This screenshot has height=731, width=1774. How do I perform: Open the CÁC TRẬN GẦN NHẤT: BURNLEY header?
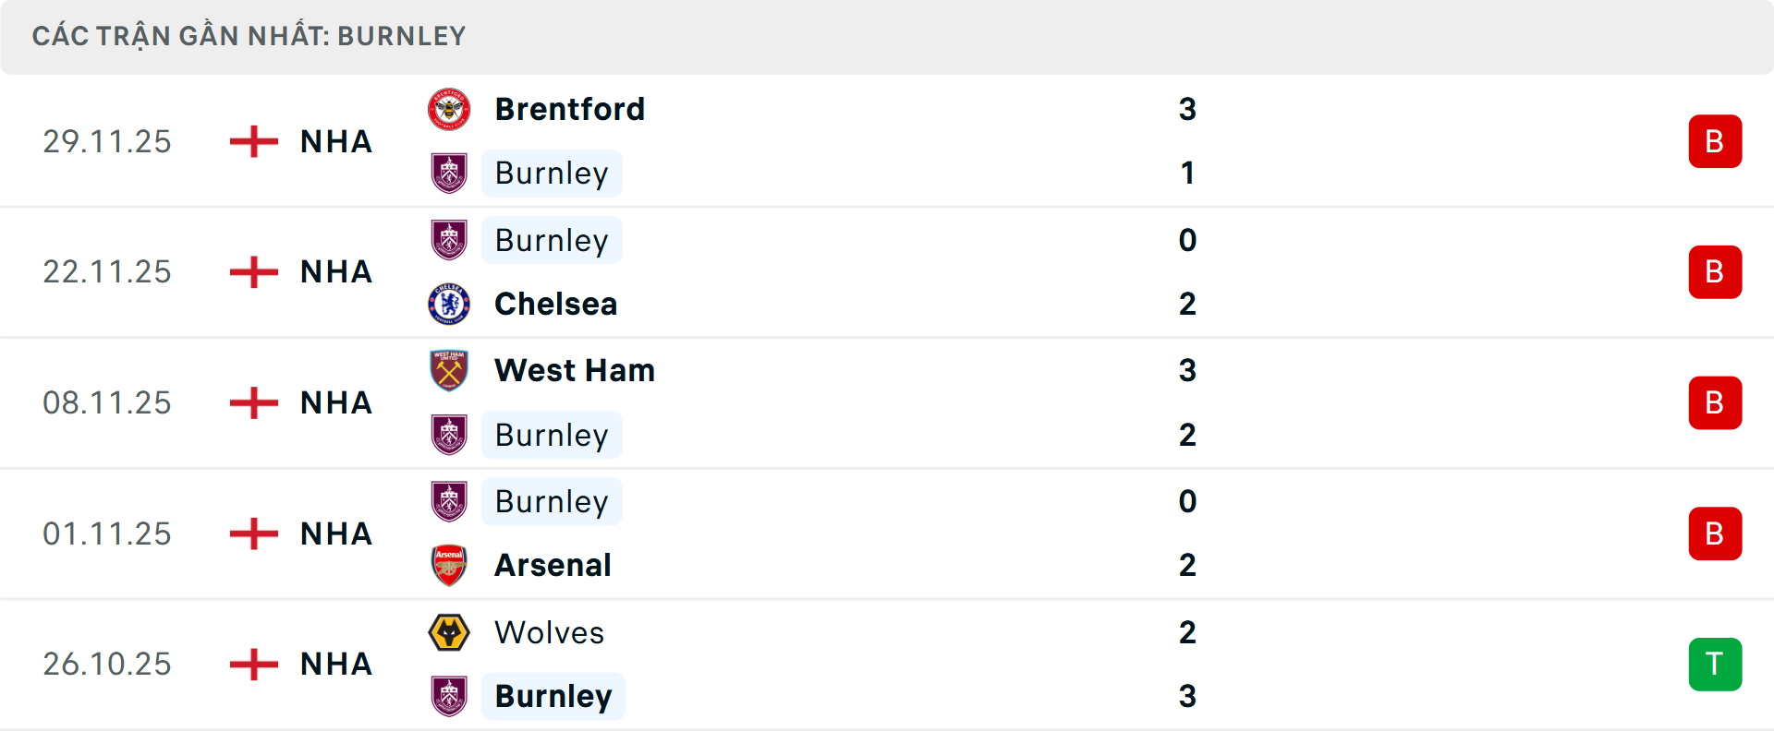[x=250, y=35]
